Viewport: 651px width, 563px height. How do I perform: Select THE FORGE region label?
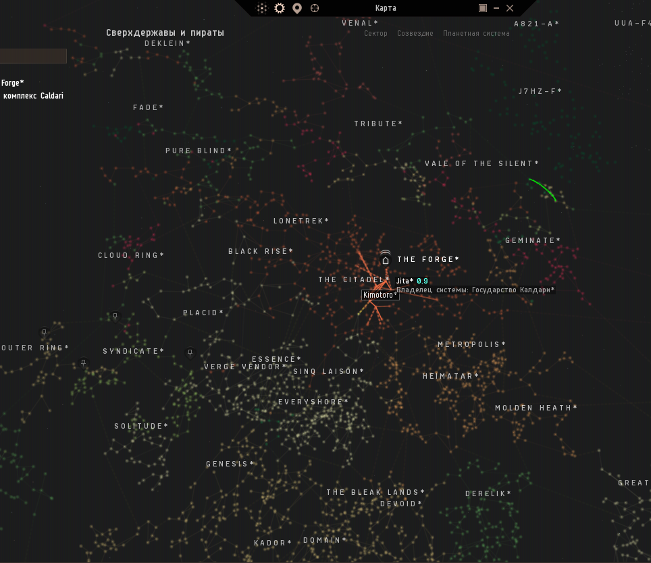point(428,259)
